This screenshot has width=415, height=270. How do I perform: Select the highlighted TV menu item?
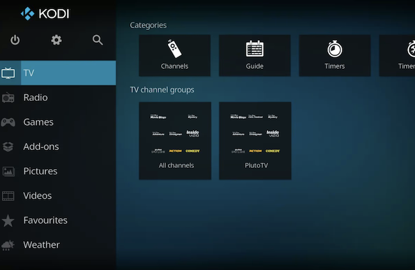(x=57, y=73)
